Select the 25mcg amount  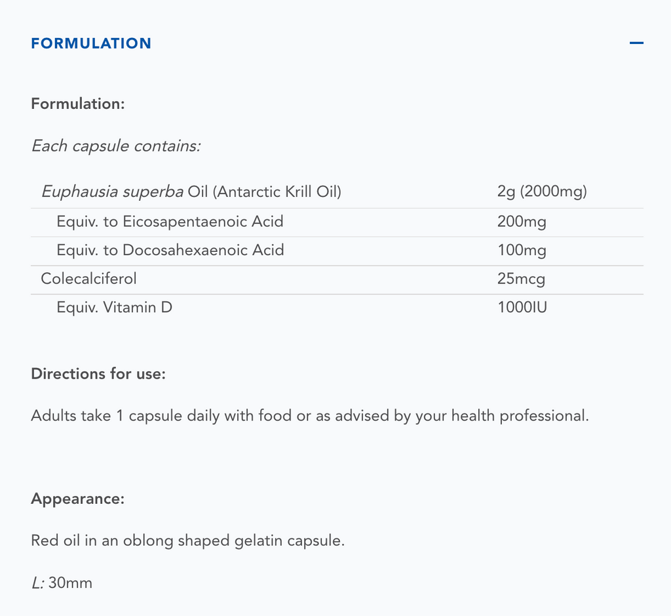tap(521, 279)
